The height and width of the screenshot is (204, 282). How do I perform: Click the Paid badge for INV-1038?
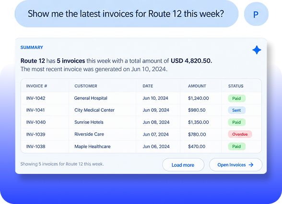pyautogui.click(x=237, y=146)
